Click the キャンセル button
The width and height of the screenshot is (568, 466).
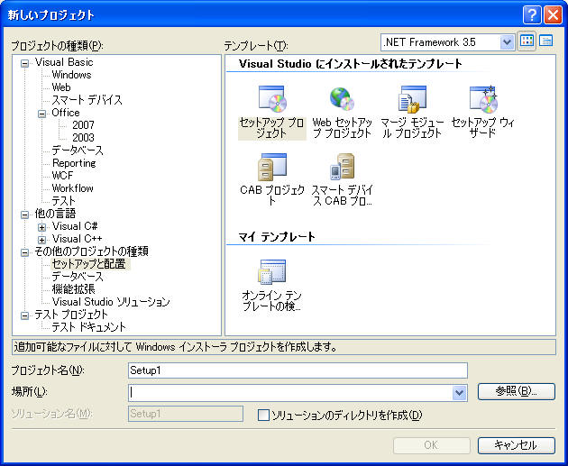point(517,445)
